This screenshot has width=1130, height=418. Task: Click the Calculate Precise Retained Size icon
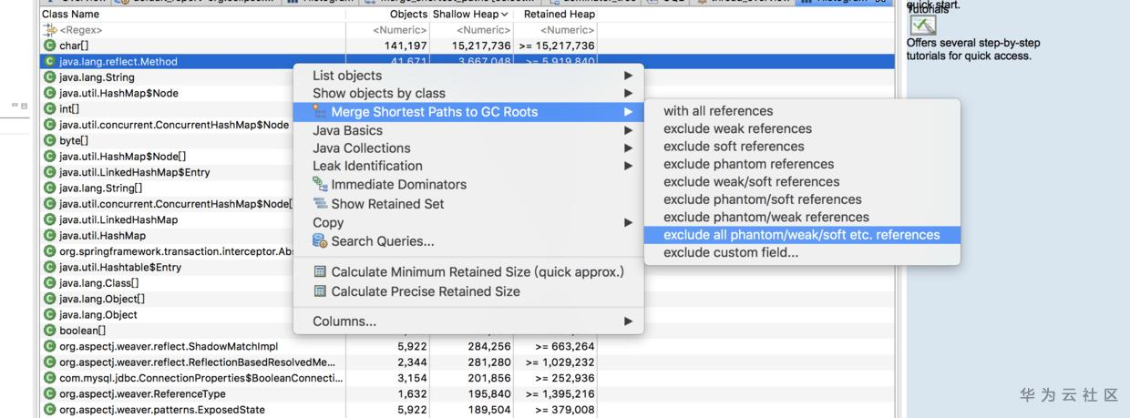click(x=320, y=291)
